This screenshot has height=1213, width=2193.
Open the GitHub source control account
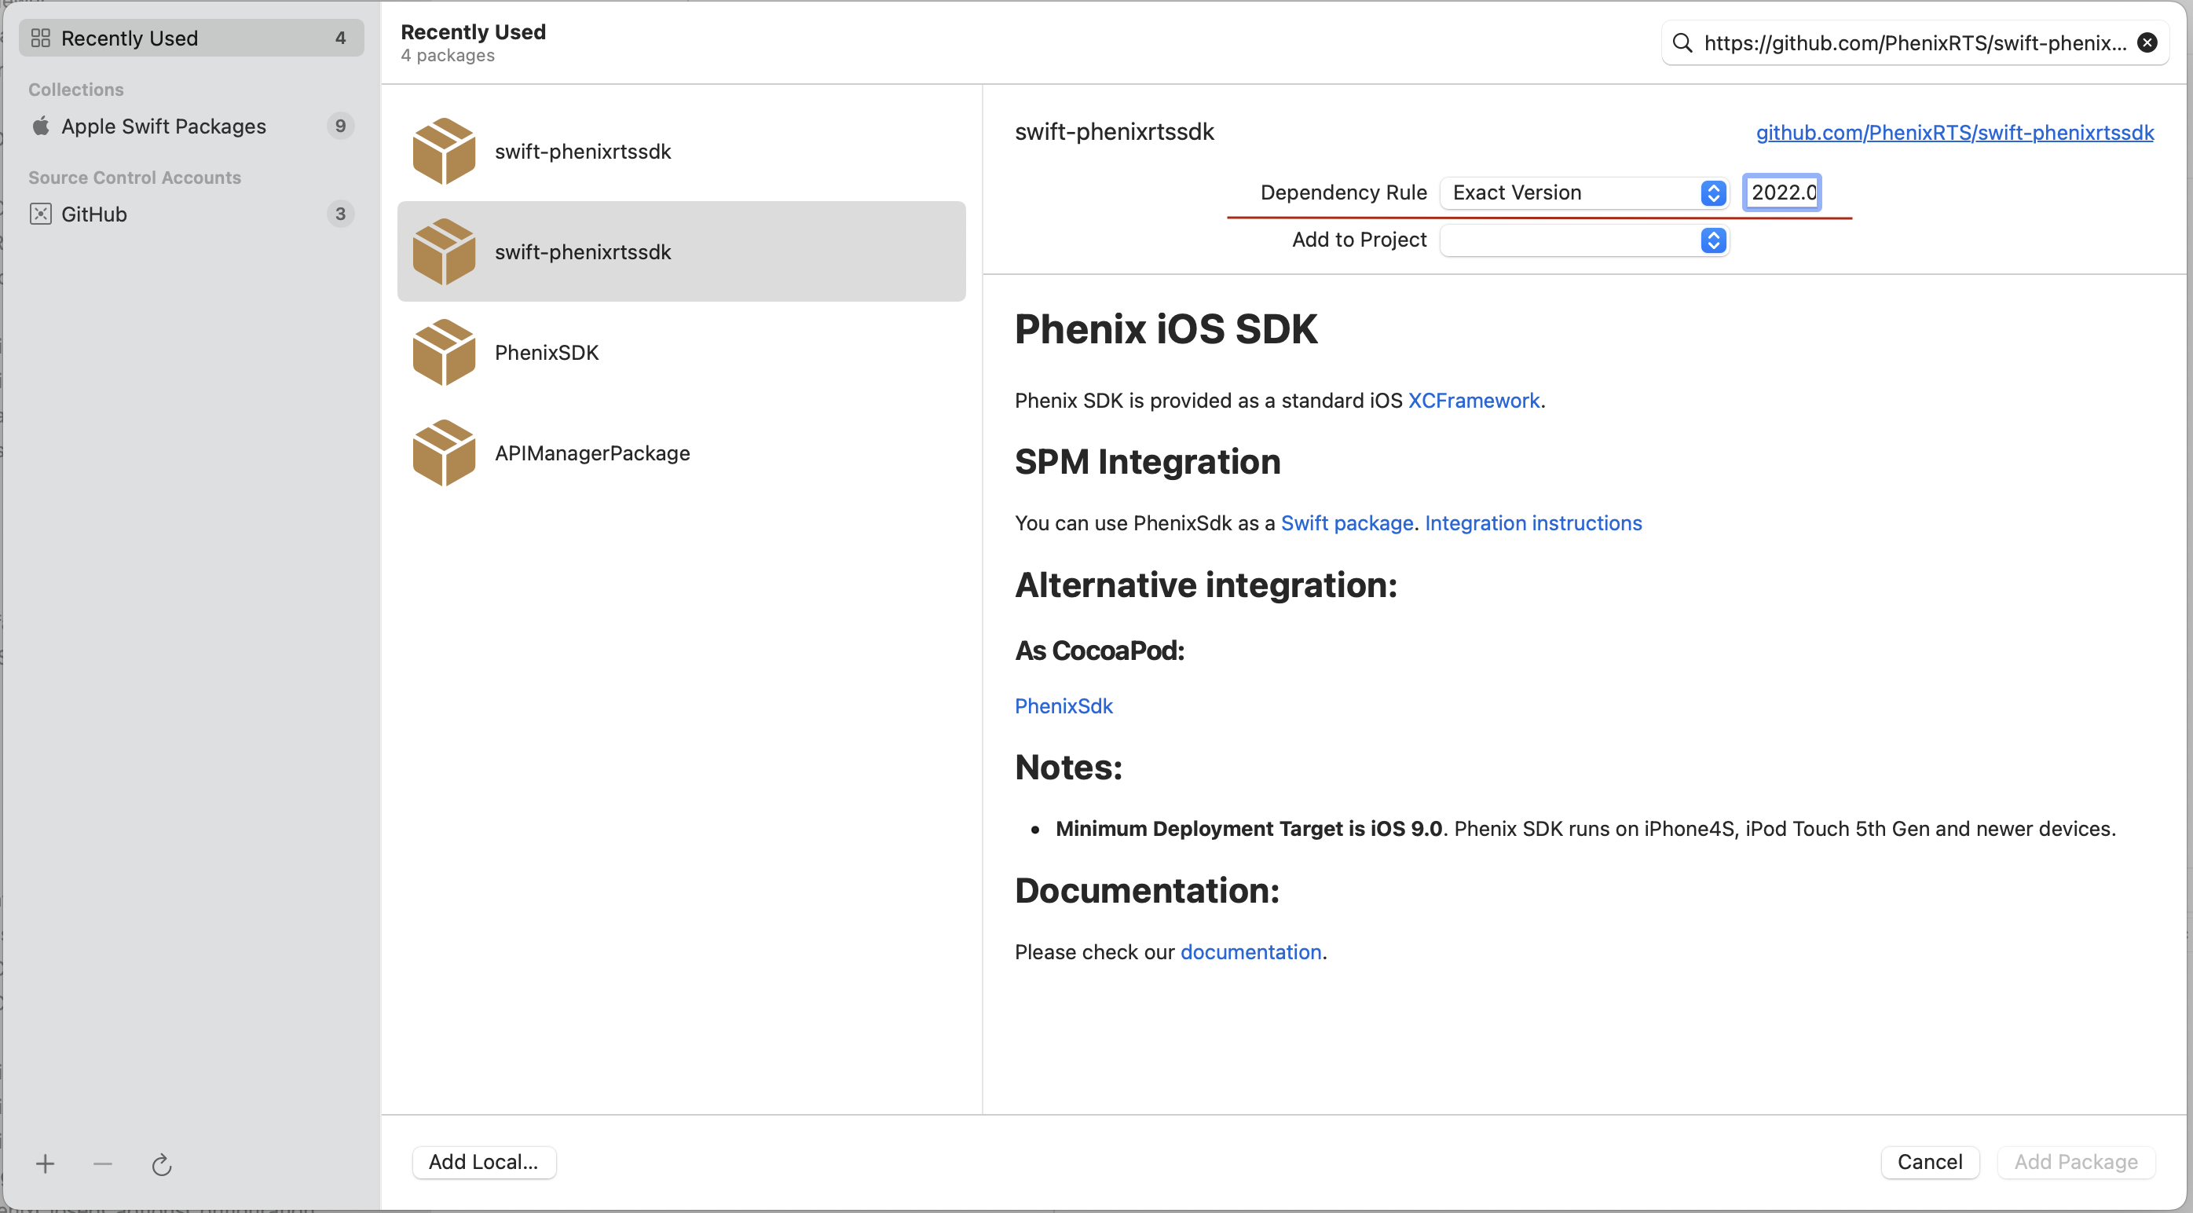(93, 214)
